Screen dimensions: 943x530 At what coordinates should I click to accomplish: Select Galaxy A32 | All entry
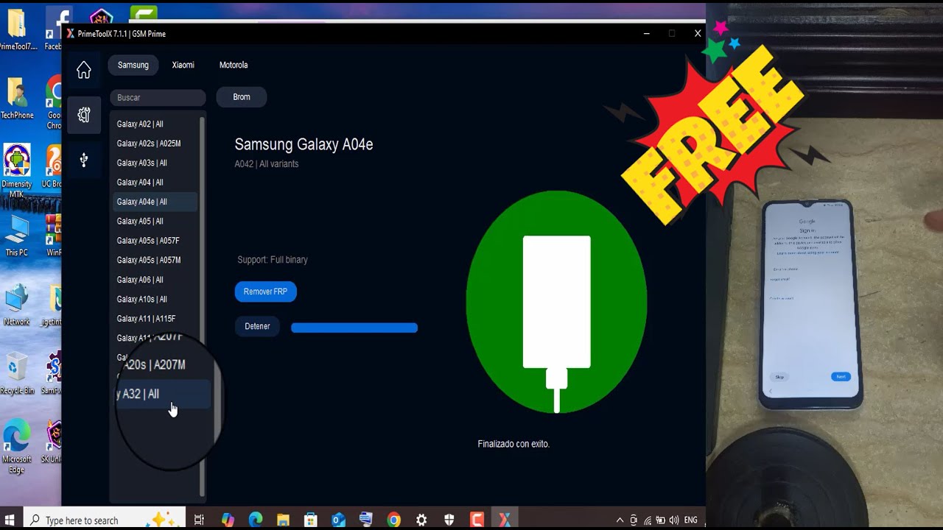[x=162, y=394]
